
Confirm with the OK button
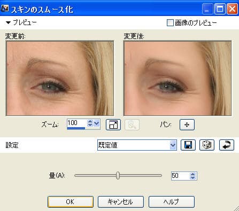pyautogui.click(x=71, y=202)
